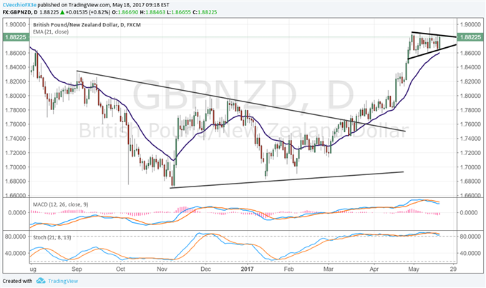Click the green 1.88225 price tag on right axis
Screen dimensions: 486x288
coord(470,37)
